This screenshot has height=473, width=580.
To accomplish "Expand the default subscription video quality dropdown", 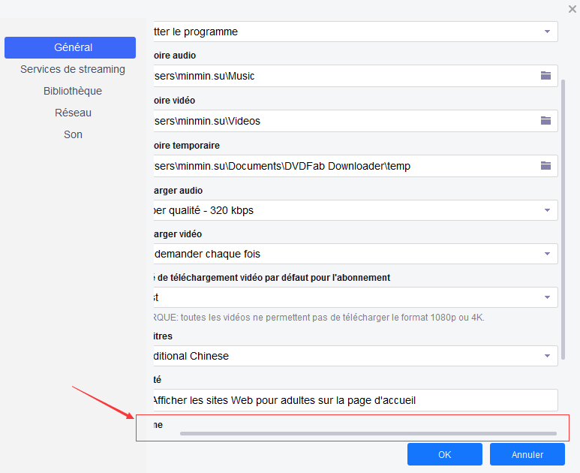I will tap(546, 297).
